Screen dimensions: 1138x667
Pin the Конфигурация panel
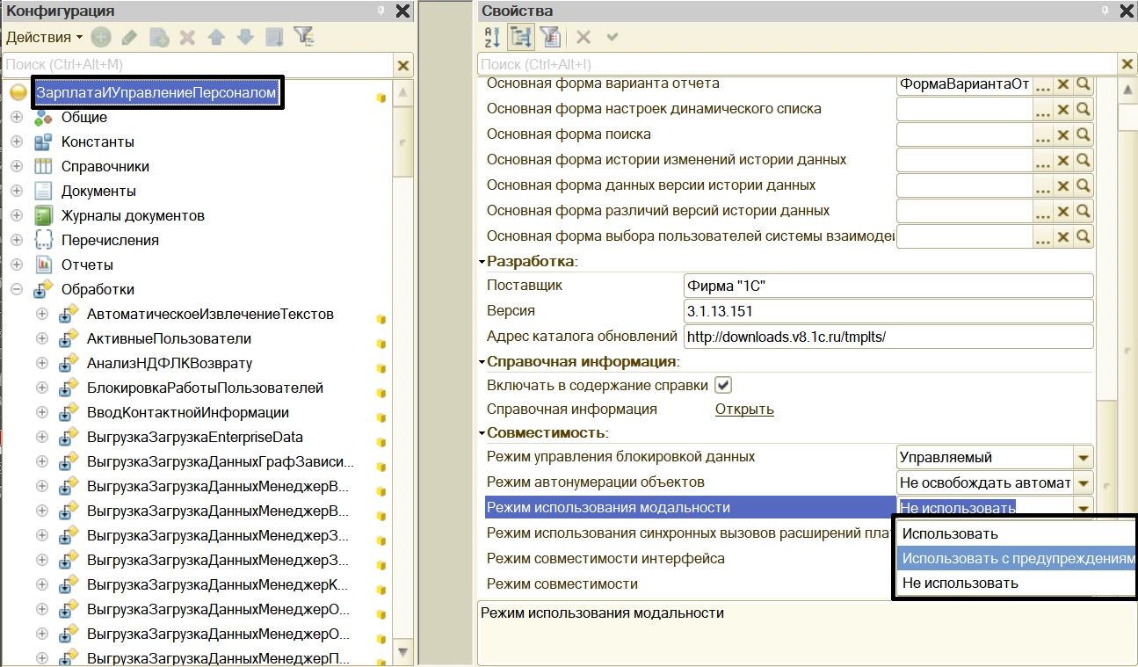380,11
